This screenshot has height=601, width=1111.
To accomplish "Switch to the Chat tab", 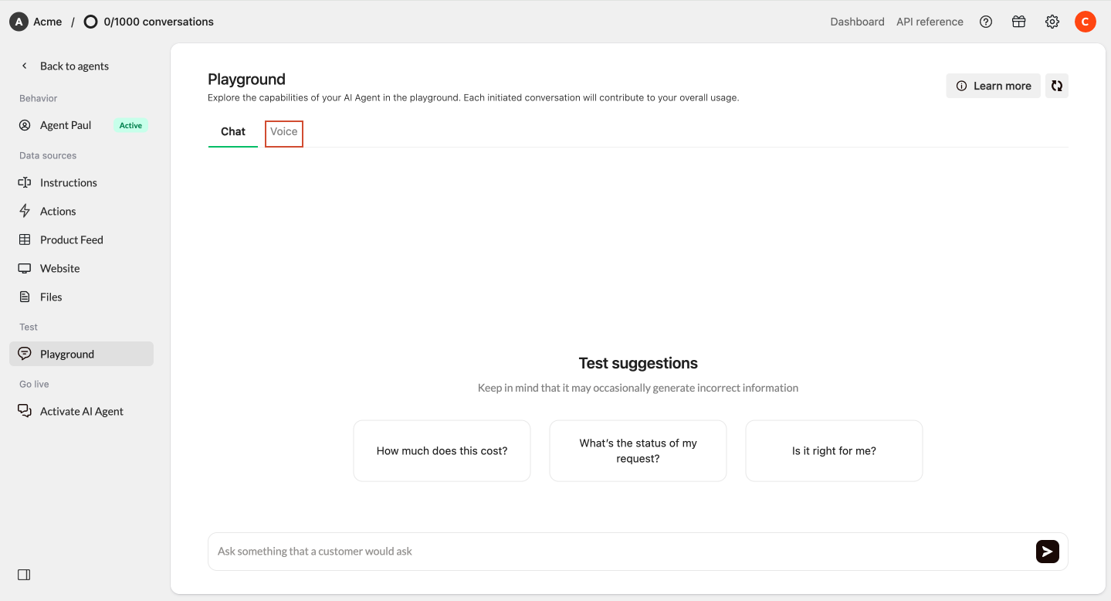I will point(233,132).
